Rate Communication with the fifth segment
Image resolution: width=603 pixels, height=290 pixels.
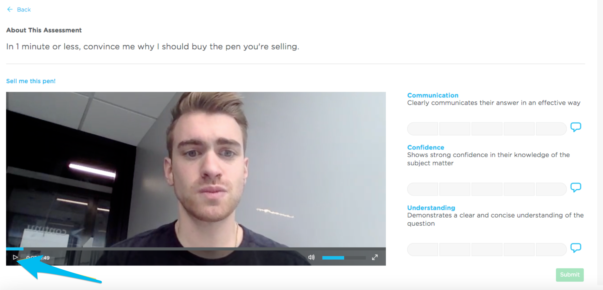pyautogui.click(x=551, y=129)
